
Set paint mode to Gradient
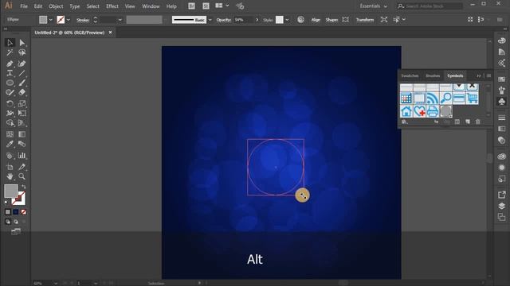click(16, 212)
